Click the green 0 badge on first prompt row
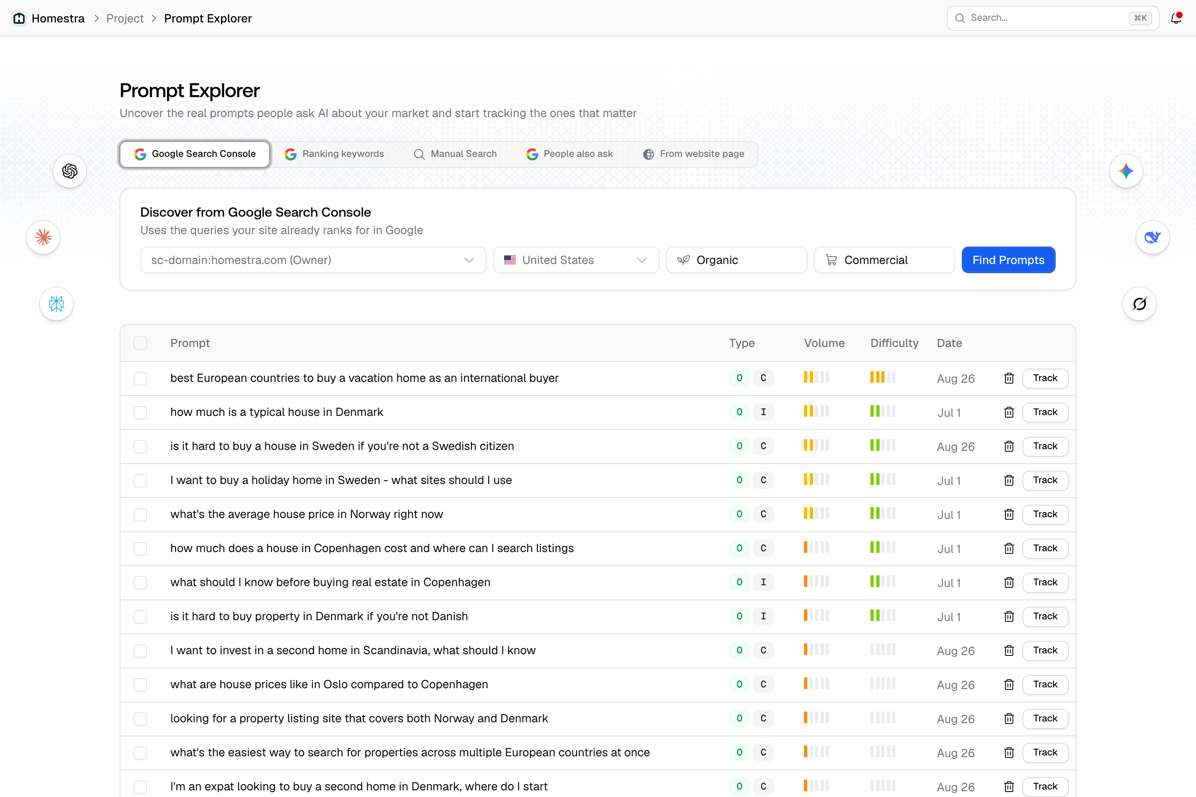The height and width of the screenshot is (797, 1196). (739, 378)
